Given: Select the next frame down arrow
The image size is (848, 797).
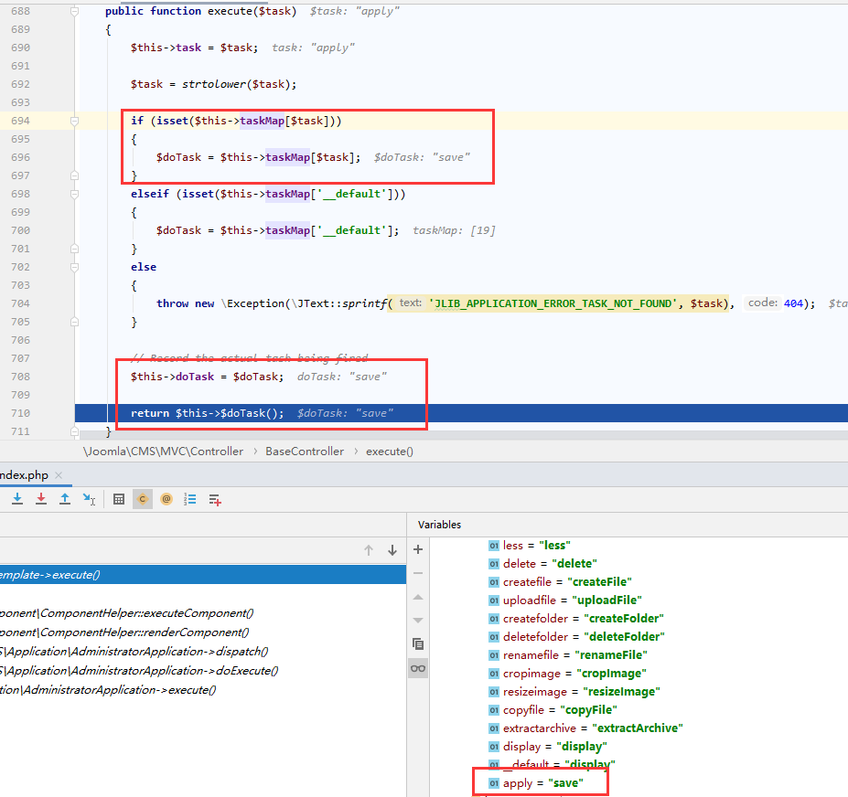Looking at the screenshot, I should 392,550.
